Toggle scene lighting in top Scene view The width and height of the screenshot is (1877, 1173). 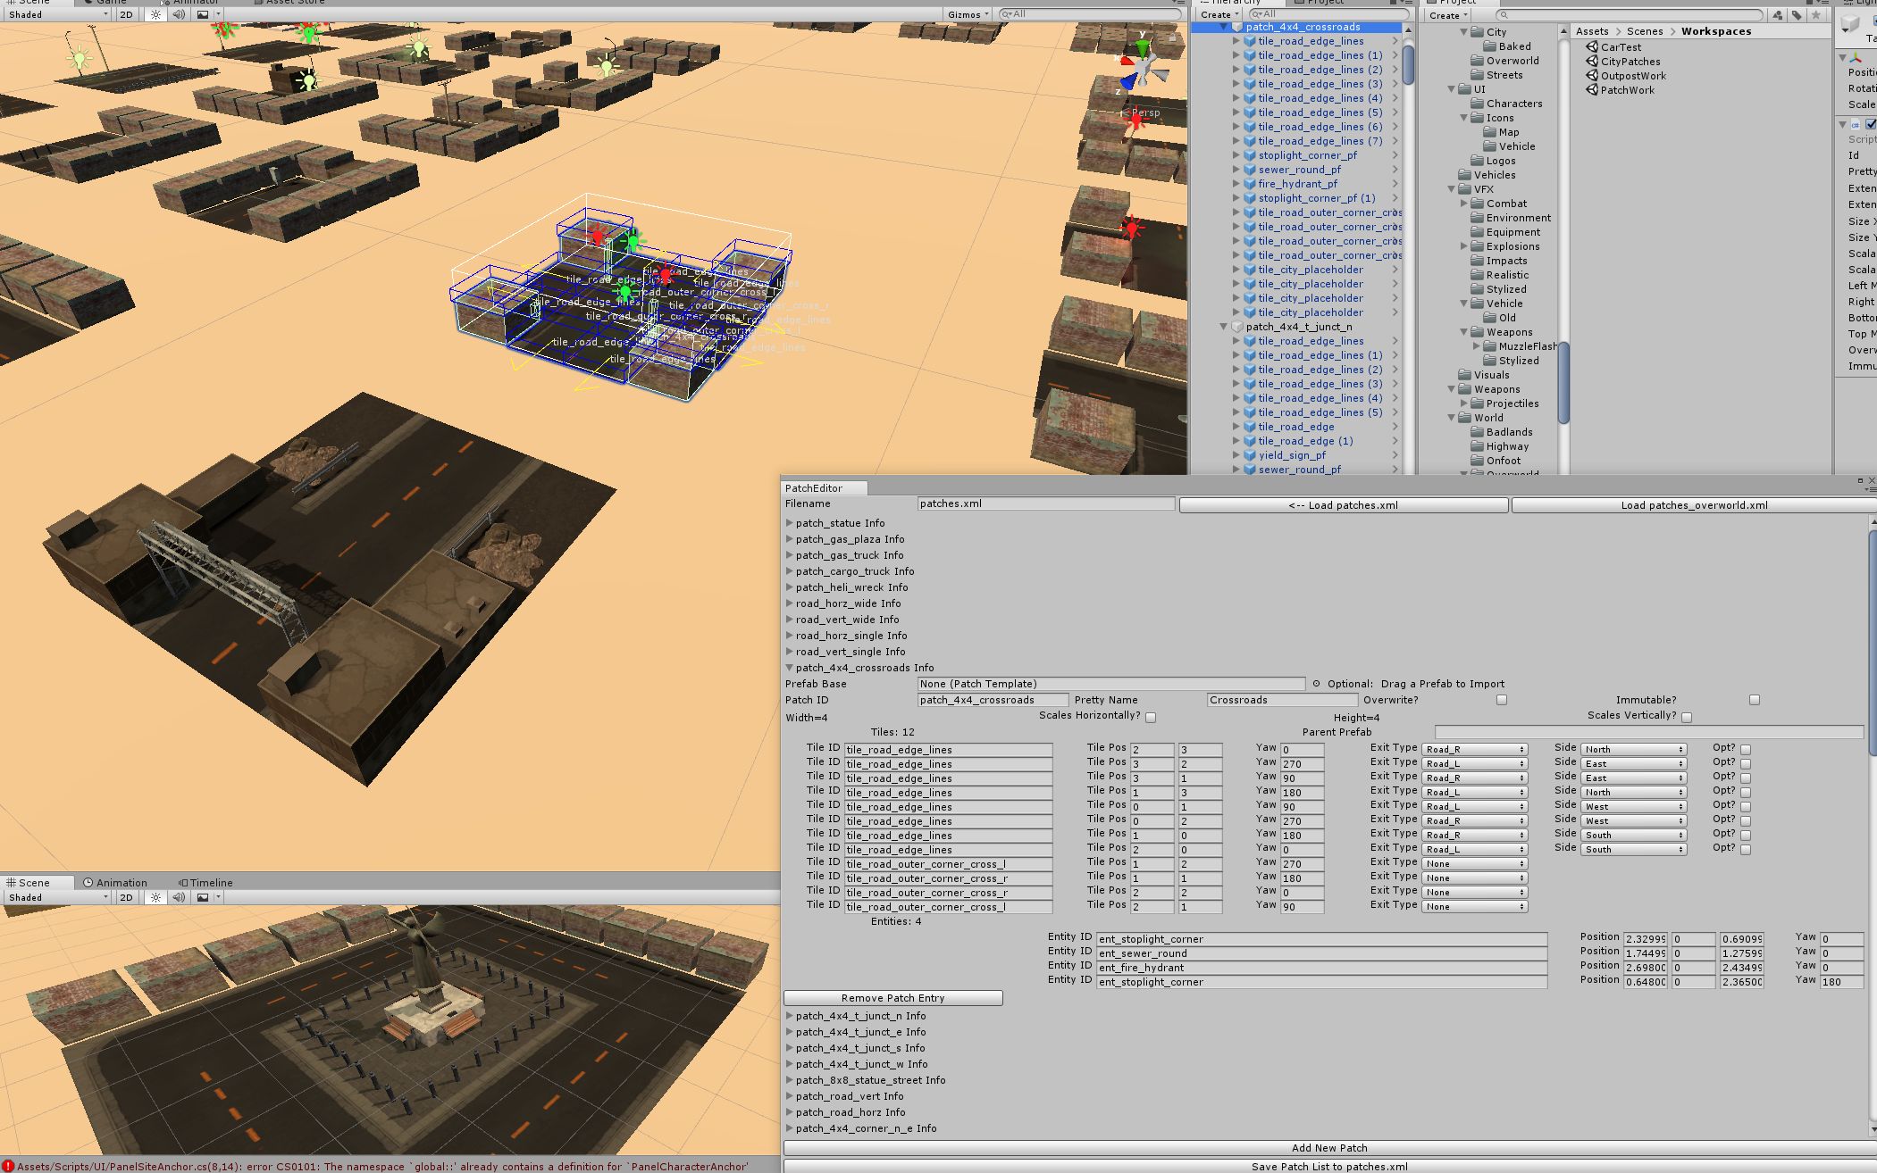coord(156,14)
